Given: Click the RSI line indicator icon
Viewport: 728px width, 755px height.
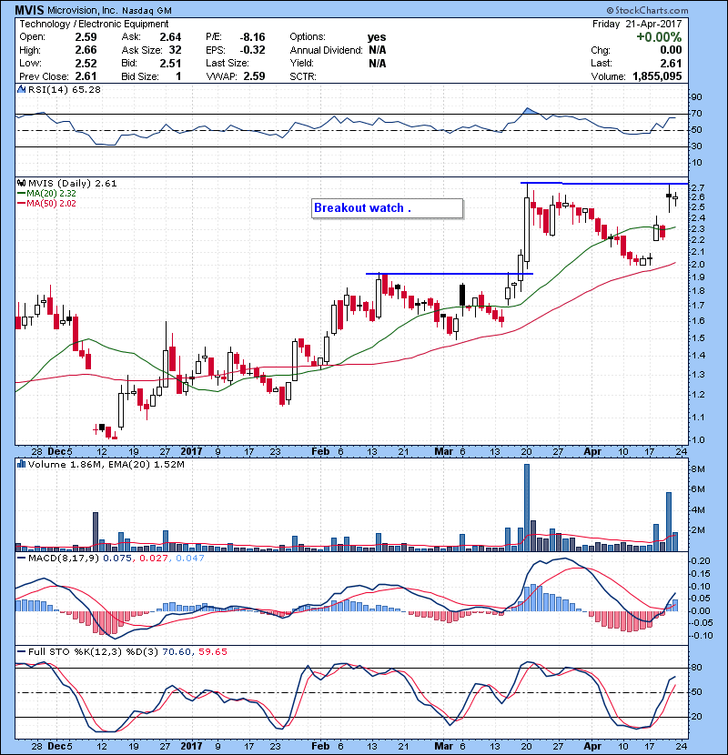Looking at the screenshot, I should 21,89.
